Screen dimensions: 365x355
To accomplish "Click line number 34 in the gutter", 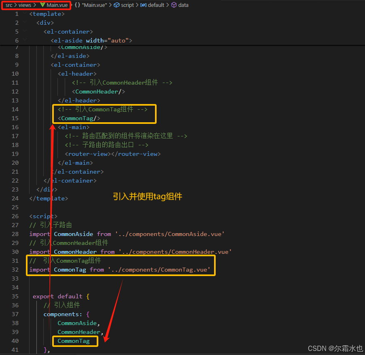I will tap(15, 287).
